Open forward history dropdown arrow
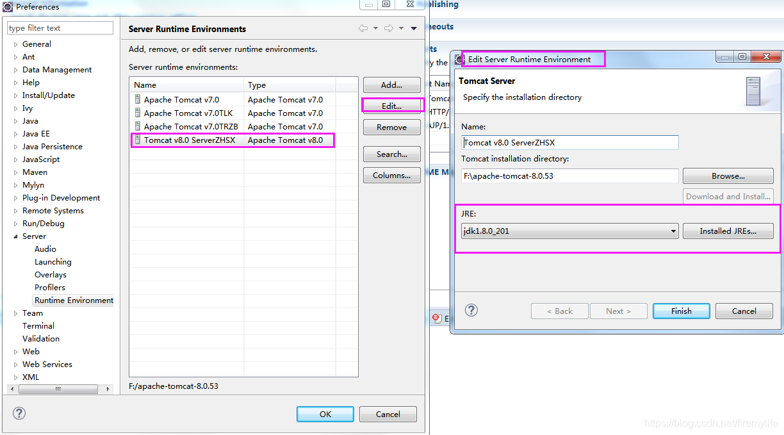Viewport: 784px width, 435px height. (x=401, y=28)
